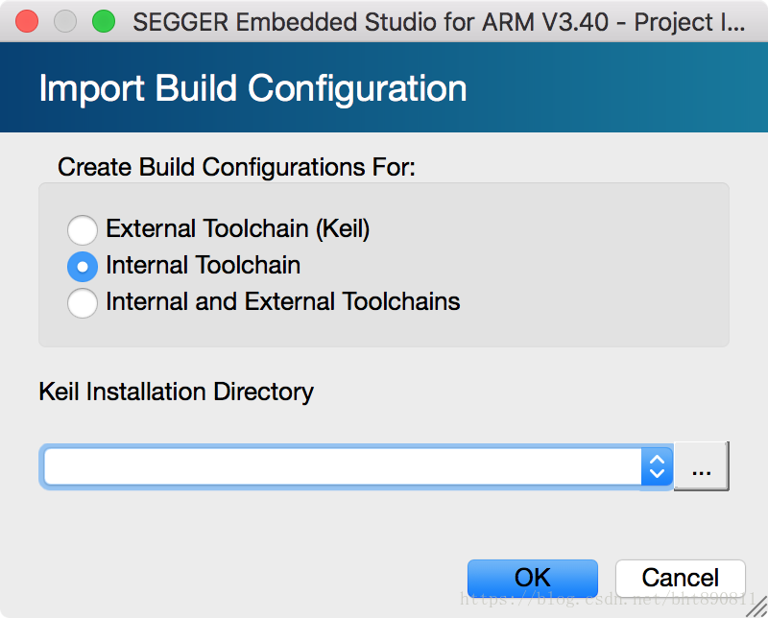The height and width of the screenshot is (618, 768).
Task: Click the SEGGER Embedded Studio title bar text
Action: (x=439, y=22)
